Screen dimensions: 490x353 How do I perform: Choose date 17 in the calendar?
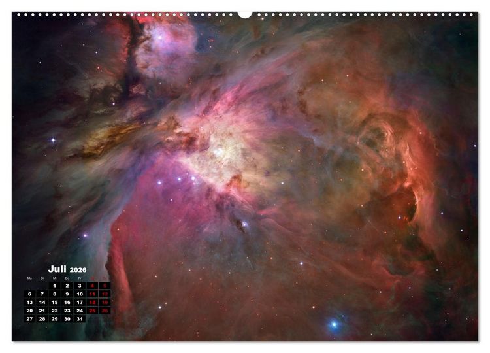tap(80, 303)
